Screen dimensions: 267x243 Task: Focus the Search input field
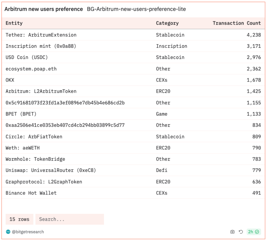click(x=70, y=219)
